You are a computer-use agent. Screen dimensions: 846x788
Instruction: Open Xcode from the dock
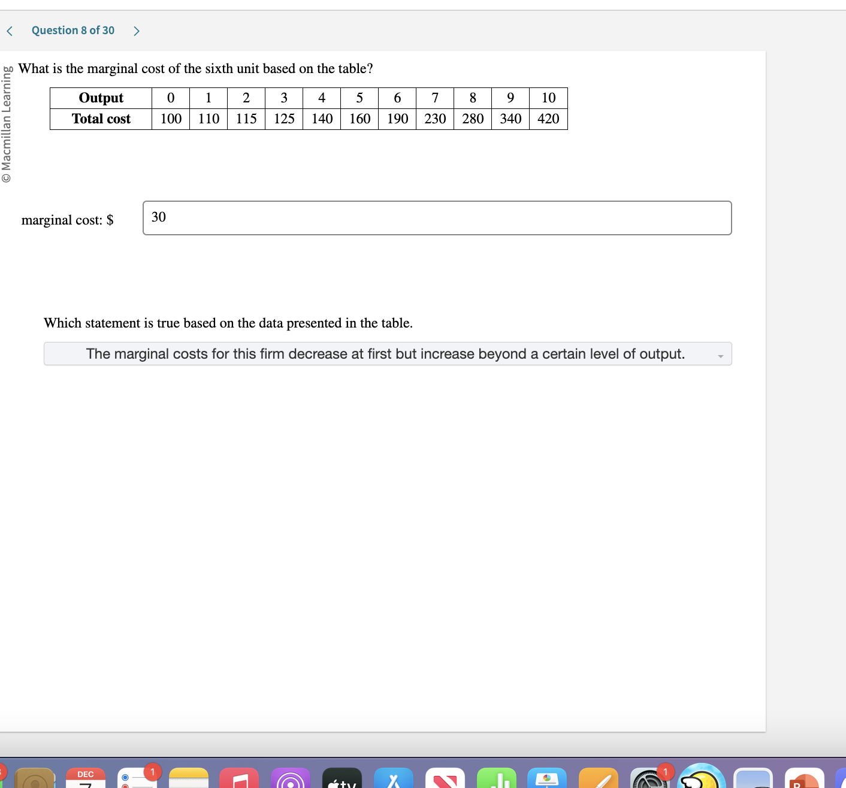394,778
